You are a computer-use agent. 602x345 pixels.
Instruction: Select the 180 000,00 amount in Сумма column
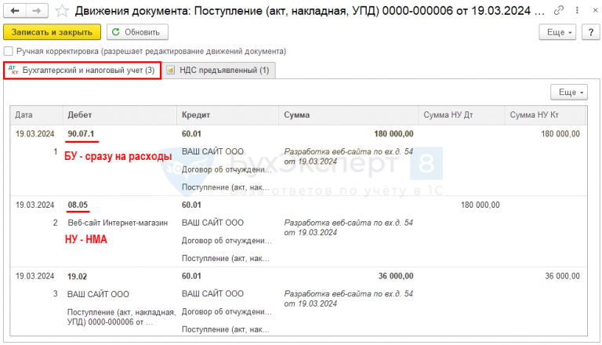pos(393,134)
